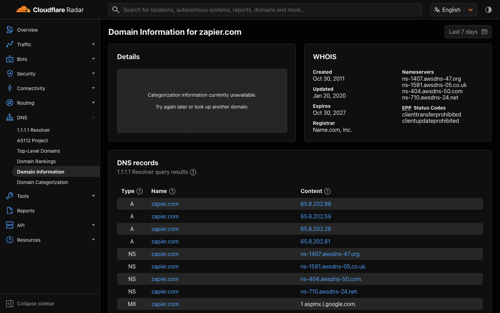Click the EPP abbreviation in Status Codes
Screen dimensions: 500x313
pyautogui.click(x=407, y=108)
